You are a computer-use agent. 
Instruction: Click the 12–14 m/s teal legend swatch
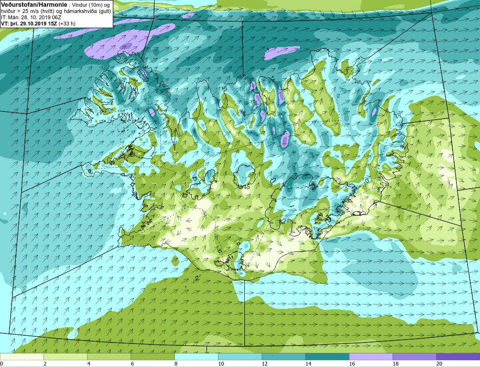click(x=284, y=357)
